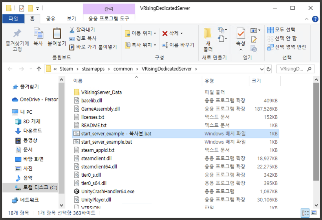The height and width of the screenshot is (220, 322).
Task: Go forward with the right arrow
Action: coord(21,69)
